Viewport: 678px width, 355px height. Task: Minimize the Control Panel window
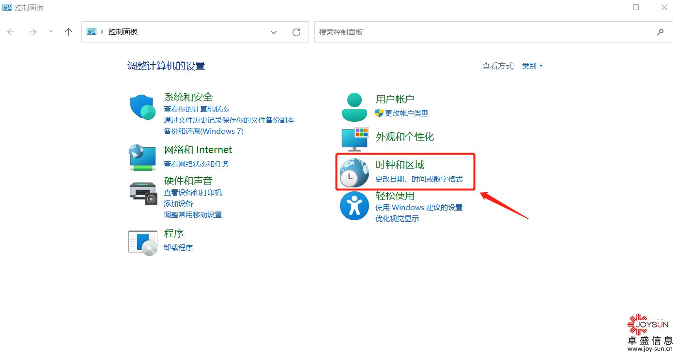click(x=607, y=7)
